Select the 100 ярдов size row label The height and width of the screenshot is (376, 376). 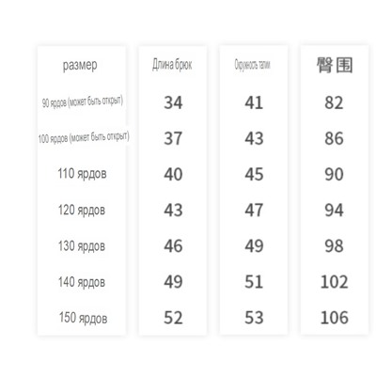point(84,137)
